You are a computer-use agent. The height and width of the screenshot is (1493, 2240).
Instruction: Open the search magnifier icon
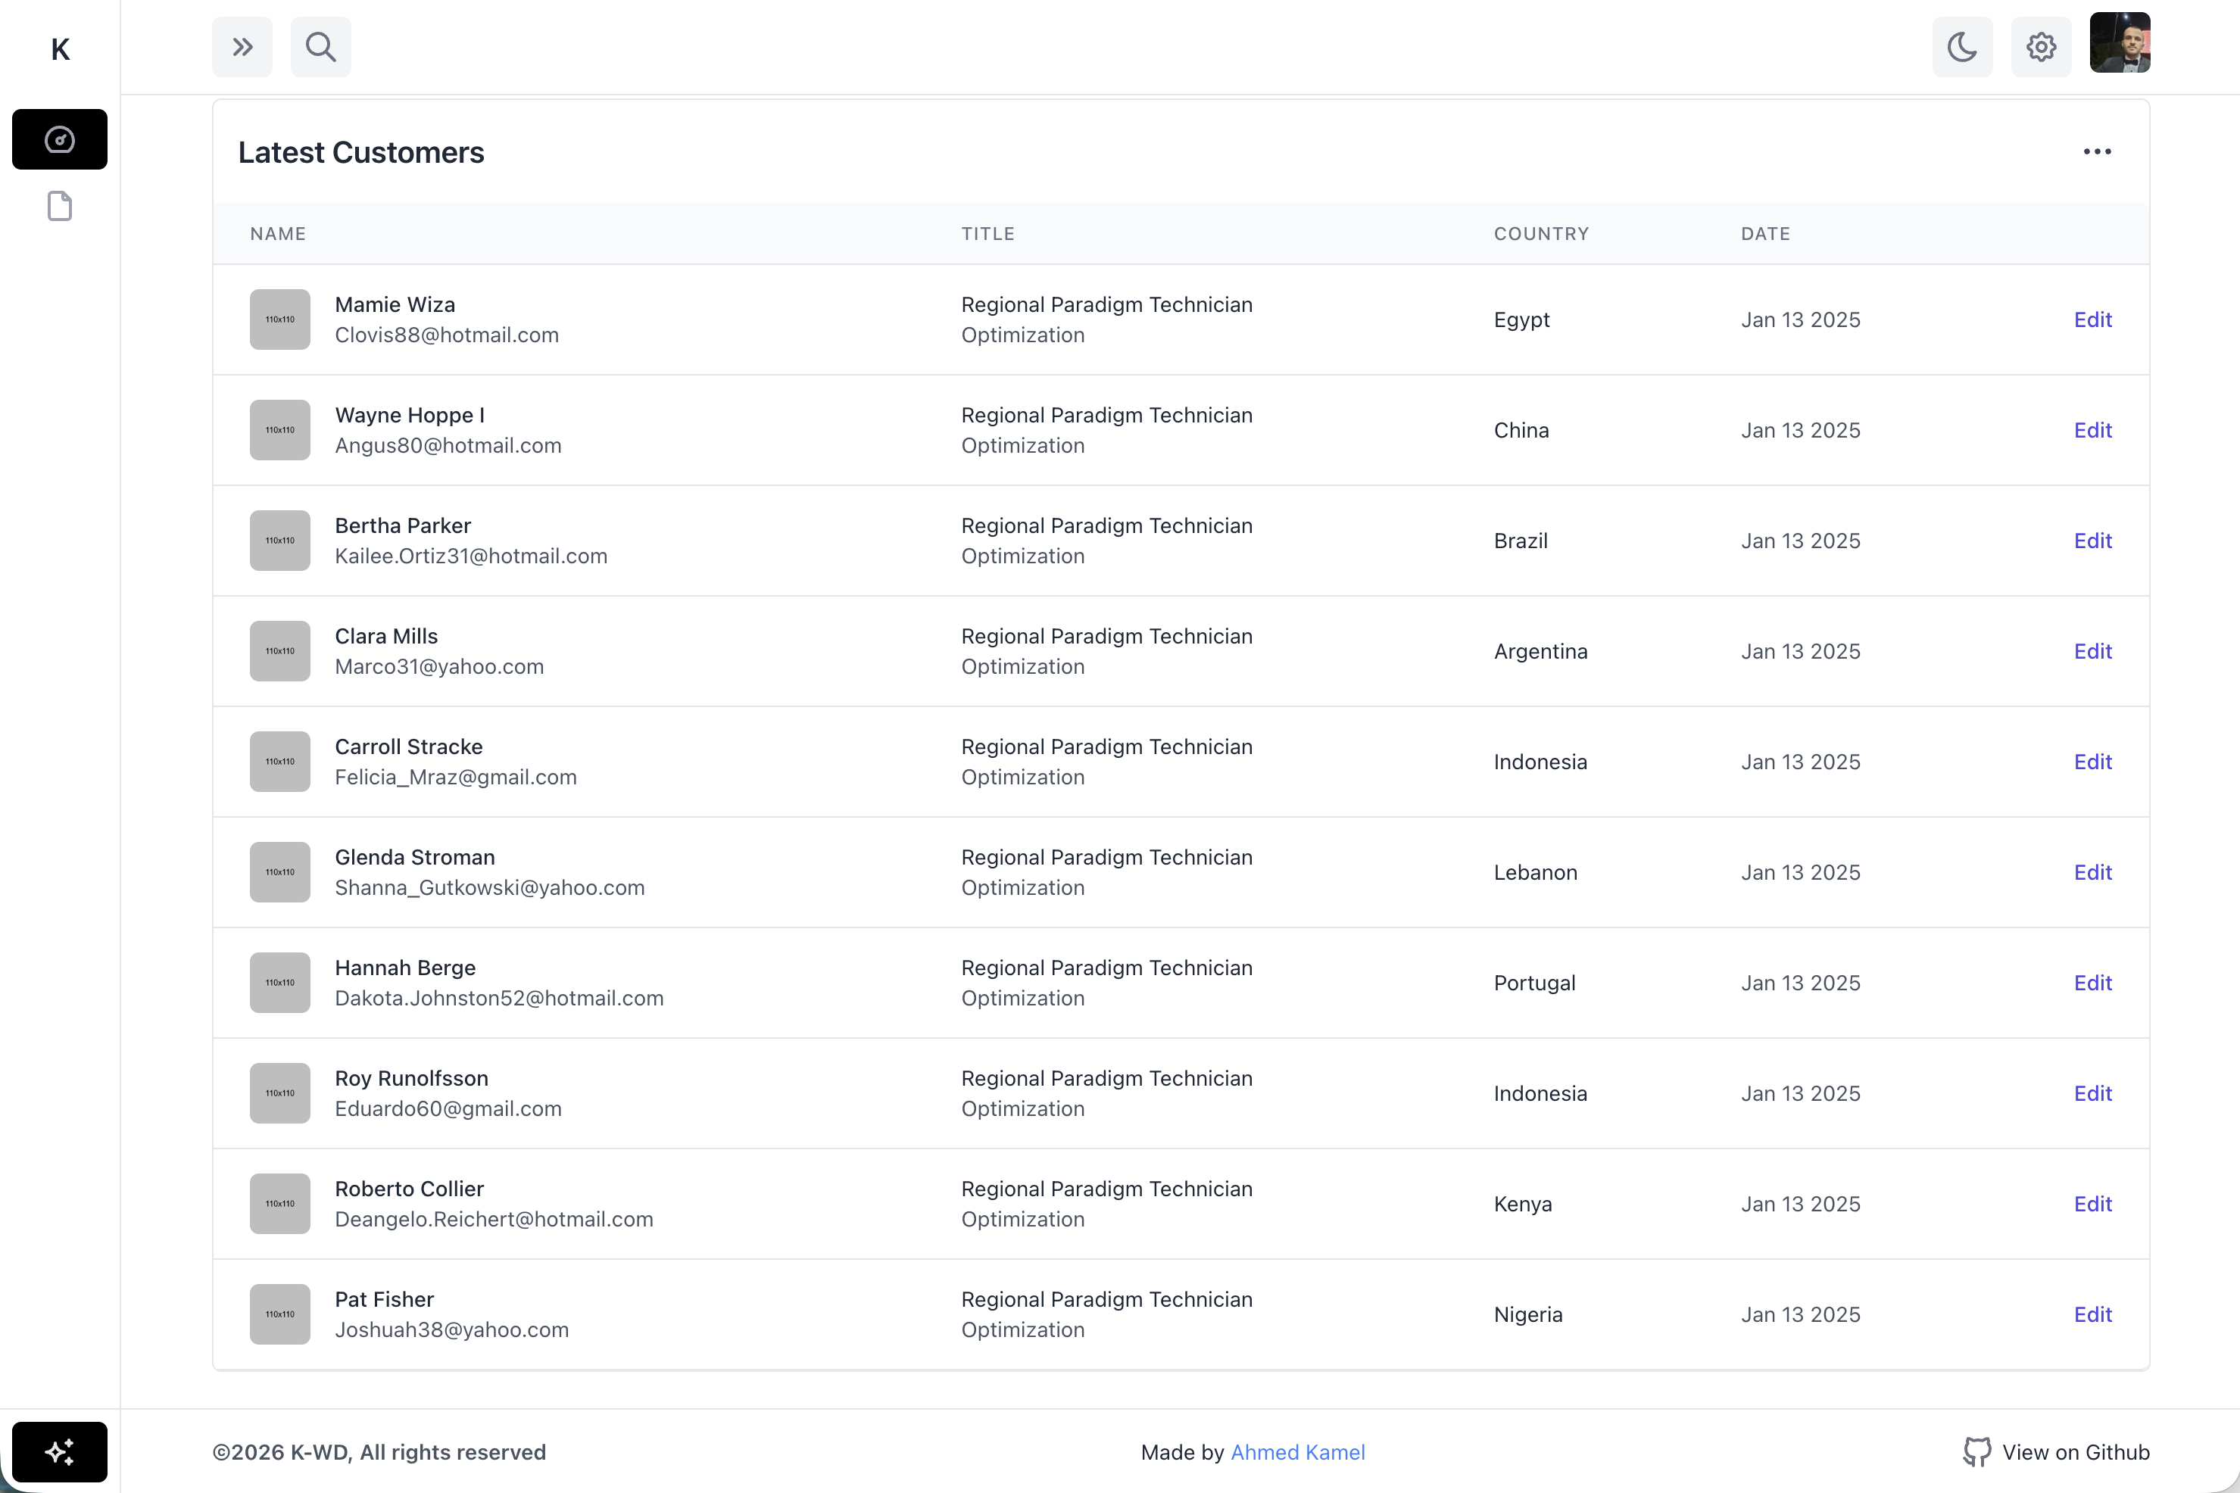(321, 47)
